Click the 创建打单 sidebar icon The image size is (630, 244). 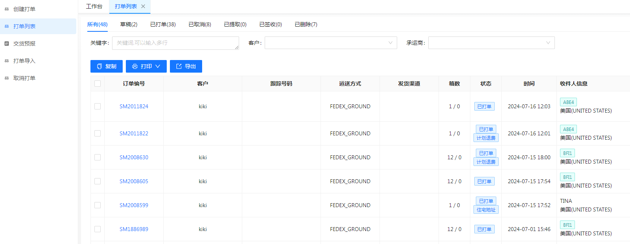7,9
